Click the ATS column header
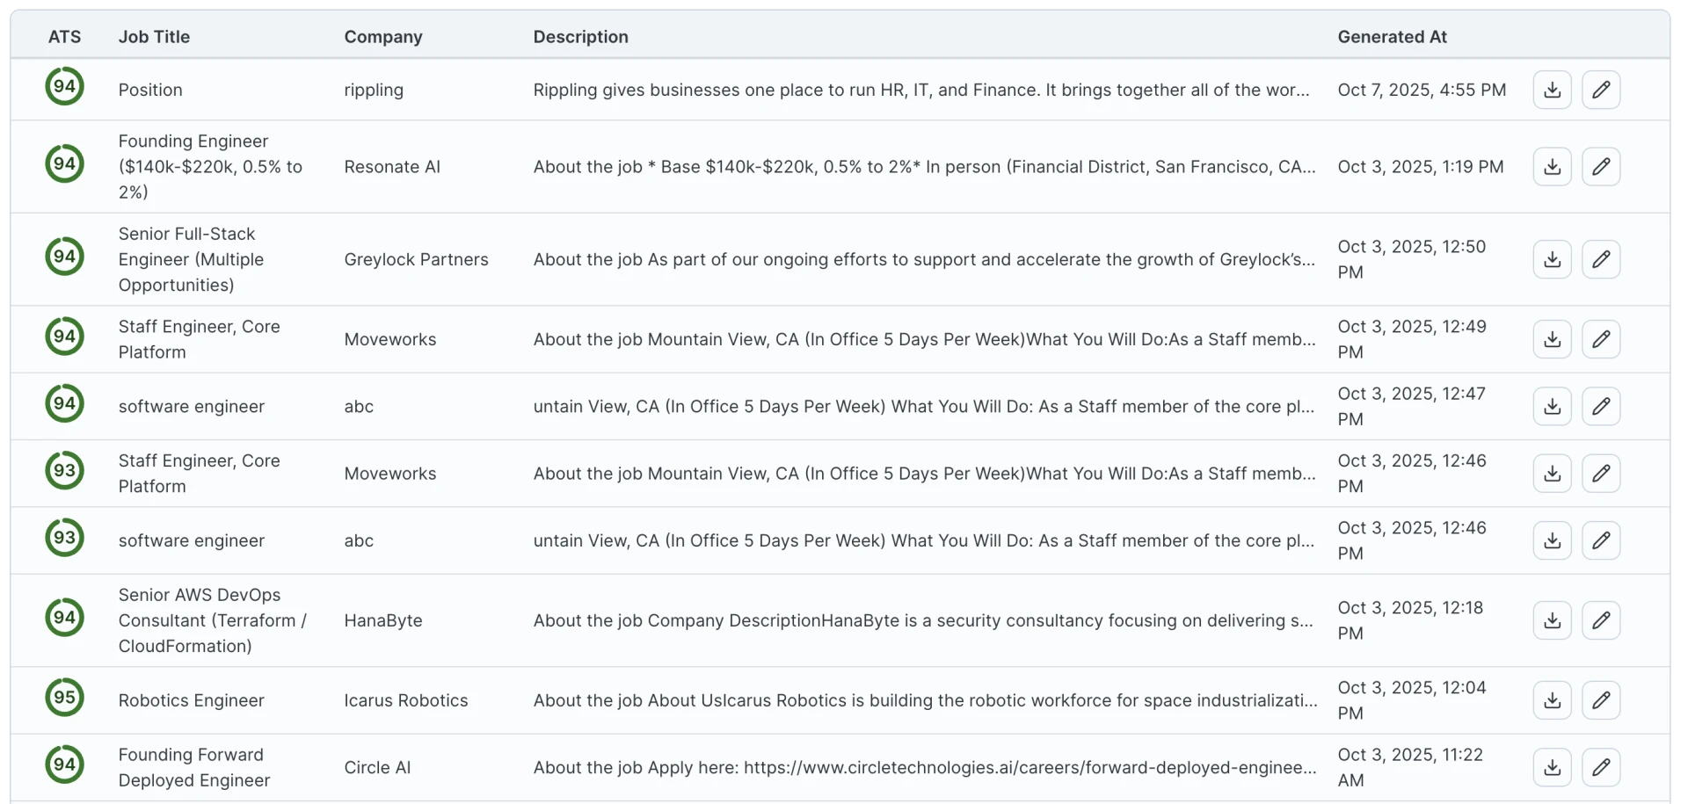1688x804 pixels. [64, 37]
